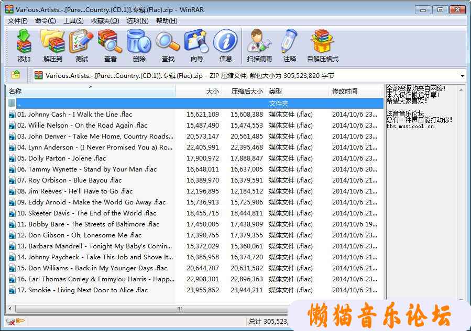Image resolution: width=471 pixels, height=331 pixels.
Task: Open the 命令(C) menu
Action: [x=46, y=21]
